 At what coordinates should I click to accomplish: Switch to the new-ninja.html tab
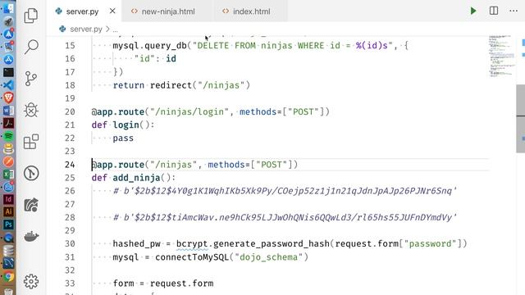pyautogui.click(x=167, y=11)
